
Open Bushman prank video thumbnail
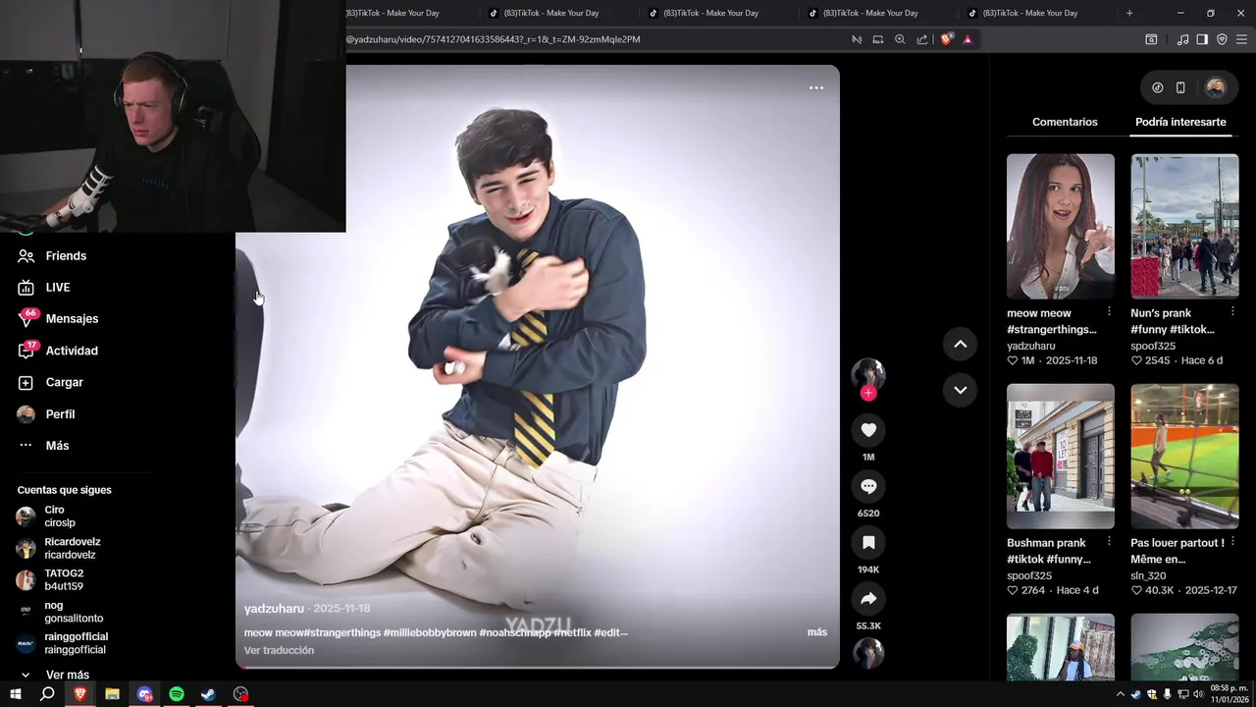[x=1061, y=456]
